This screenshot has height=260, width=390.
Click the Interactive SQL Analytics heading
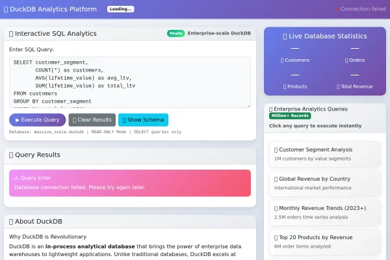click(x=53, y=34)
